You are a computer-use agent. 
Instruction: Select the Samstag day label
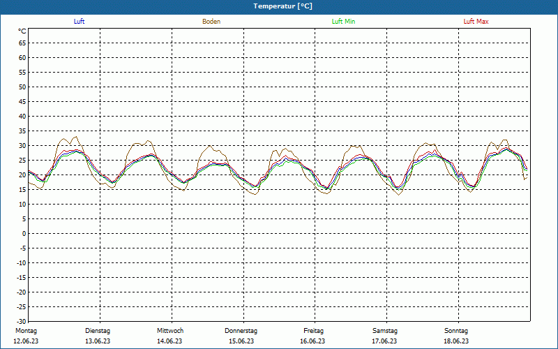tap(385, 331)
